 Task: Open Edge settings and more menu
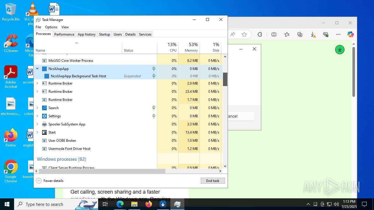pos(338,34)
